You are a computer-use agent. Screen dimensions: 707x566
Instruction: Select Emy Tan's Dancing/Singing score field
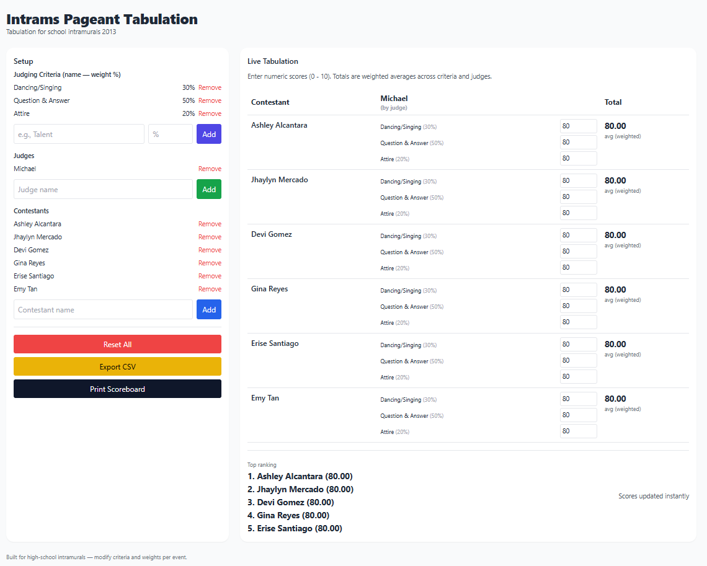click(x=578, y=399)
